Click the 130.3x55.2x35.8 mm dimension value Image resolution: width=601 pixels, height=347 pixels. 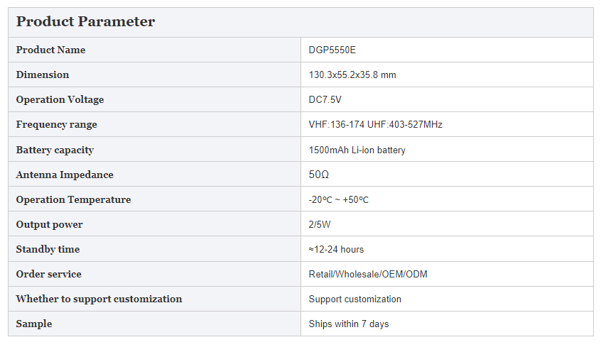tap(352, 75)
